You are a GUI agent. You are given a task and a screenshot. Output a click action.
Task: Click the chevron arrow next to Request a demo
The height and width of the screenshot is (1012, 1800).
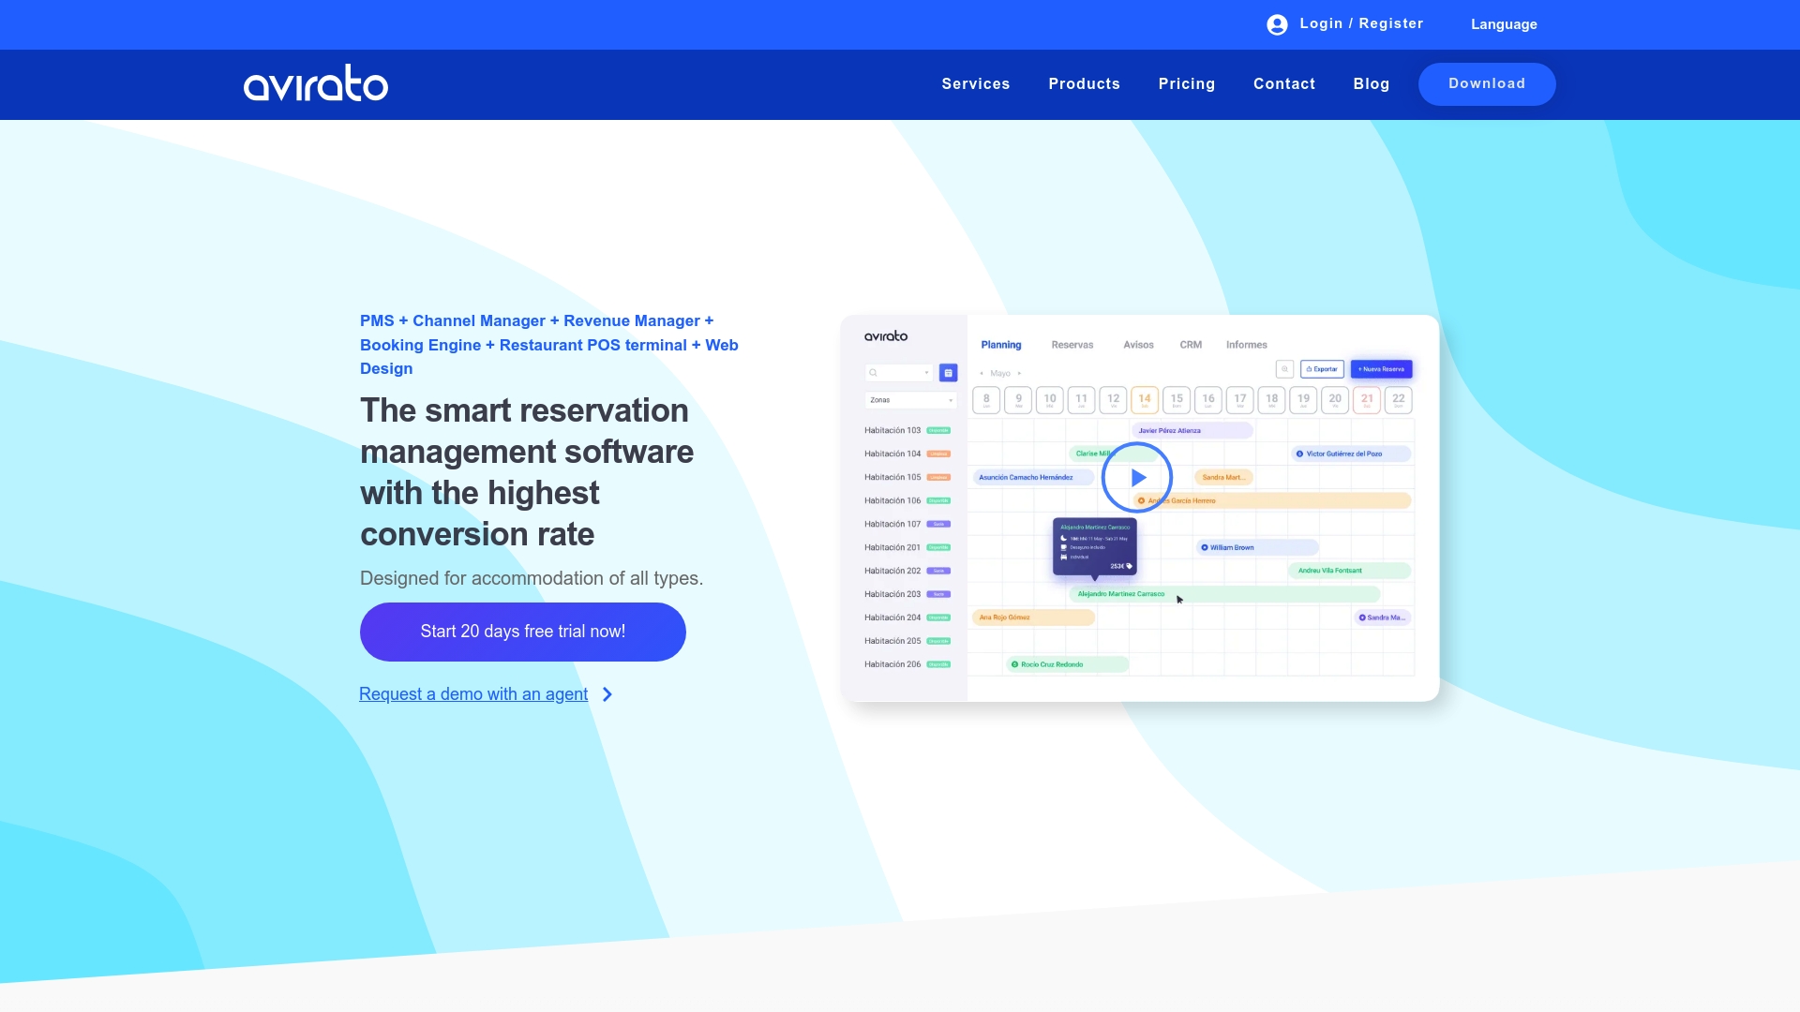click(607, 694)
